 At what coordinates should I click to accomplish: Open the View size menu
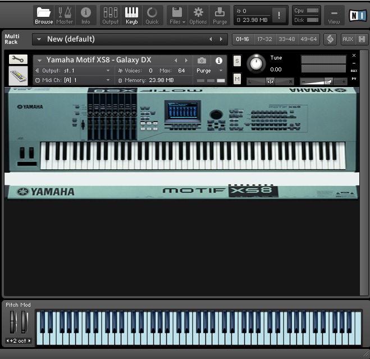[x=334, y=16]
